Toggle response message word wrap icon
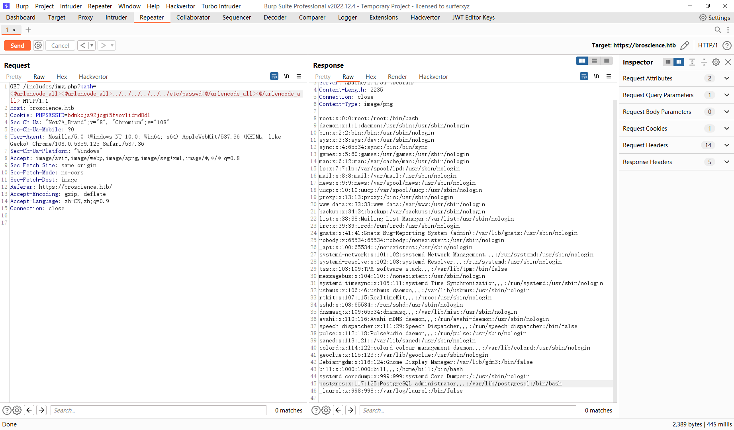Viewport: 734px width, 430px height. (x=584, y=76)
